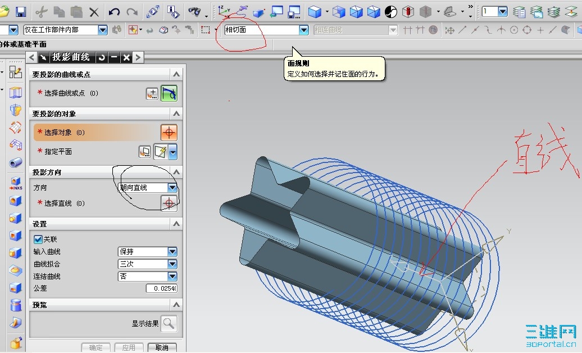Click the Tube icon in left sidebar
The width and height of the screenshot is (582, 353).
[16, 162]
